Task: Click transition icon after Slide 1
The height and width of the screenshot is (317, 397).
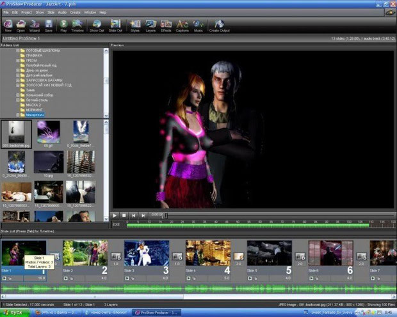Action: 54,256
